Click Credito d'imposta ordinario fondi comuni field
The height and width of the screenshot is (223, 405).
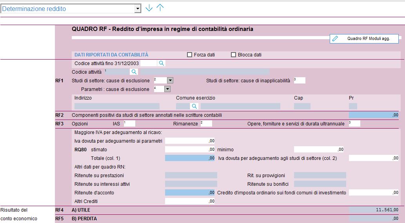click(374, 192)
